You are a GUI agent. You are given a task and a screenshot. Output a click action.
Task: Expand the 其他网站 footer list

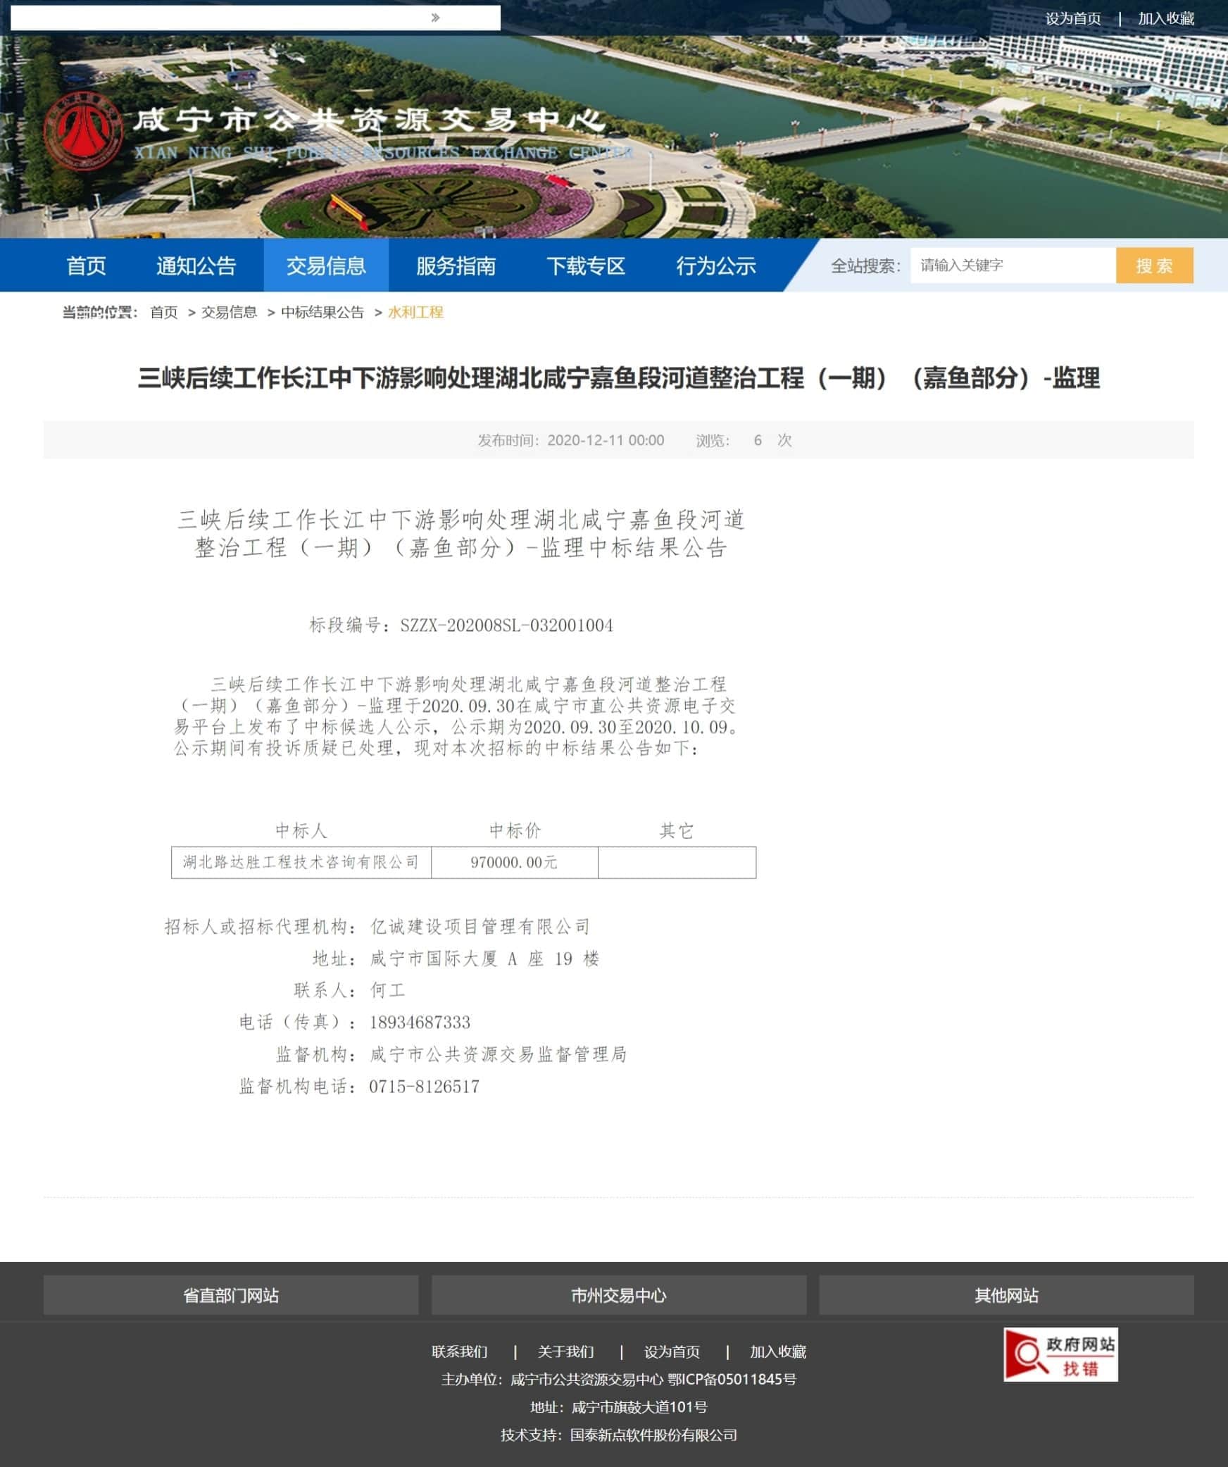point(1005,1295)
